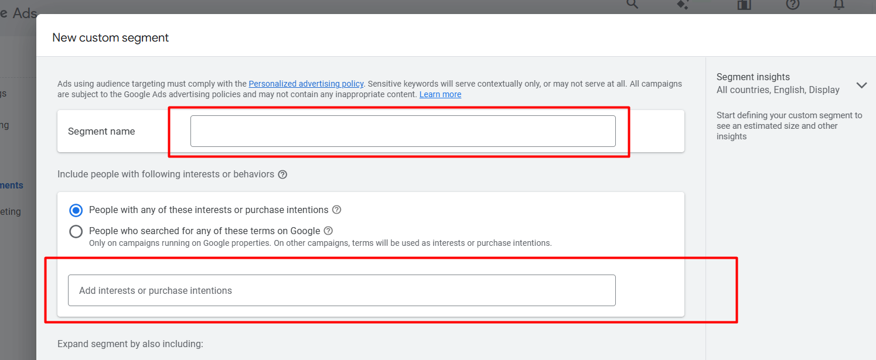Expand Segment insights with the chevron arrow
876x360 pixels.
coord(861,85)
